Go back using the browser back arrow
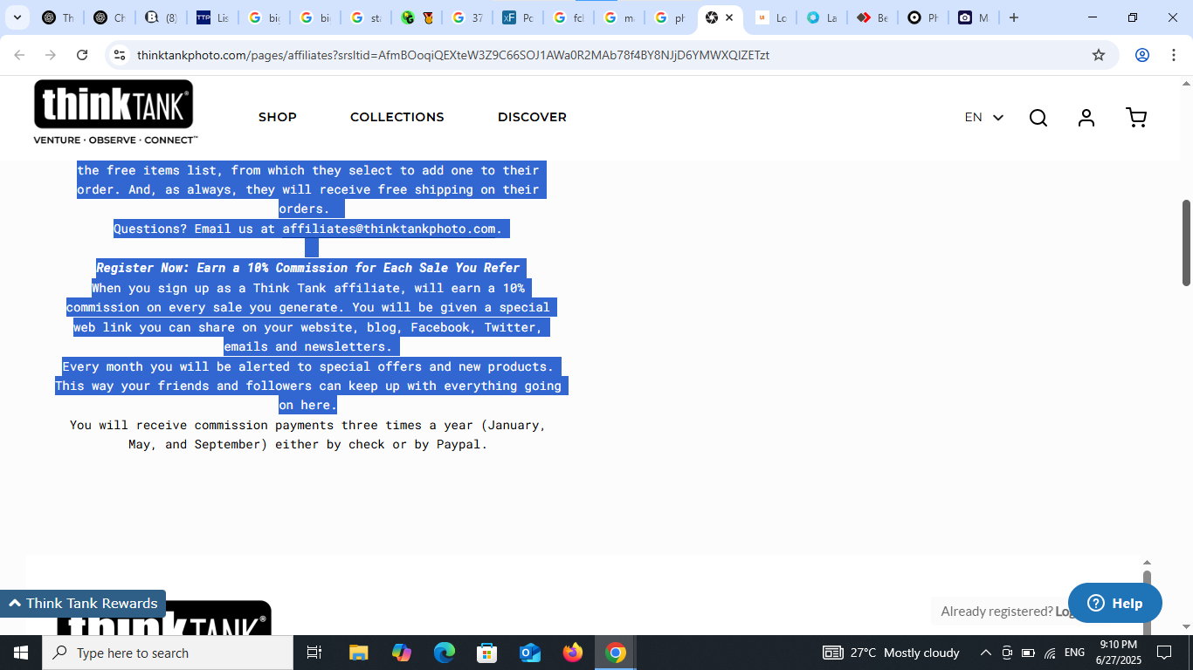 coord(19,55)
